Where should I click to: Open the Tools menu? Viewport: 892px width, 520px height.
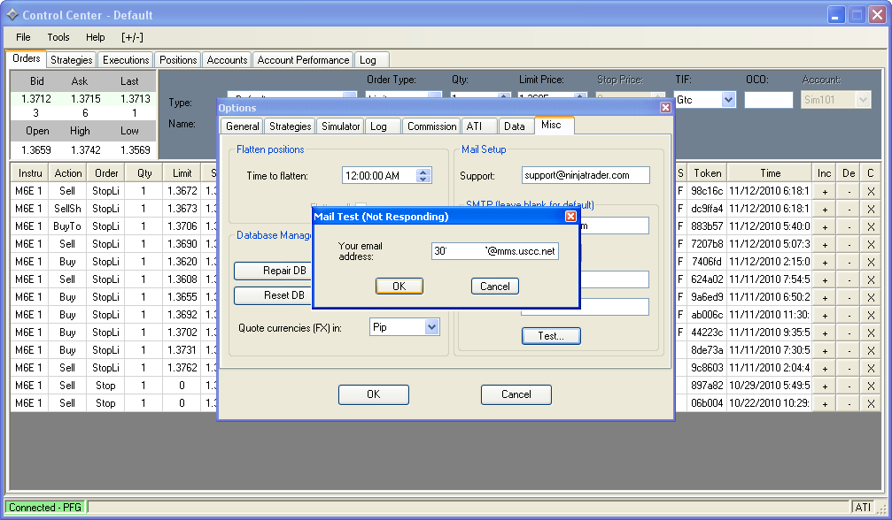tap(58, 37)
